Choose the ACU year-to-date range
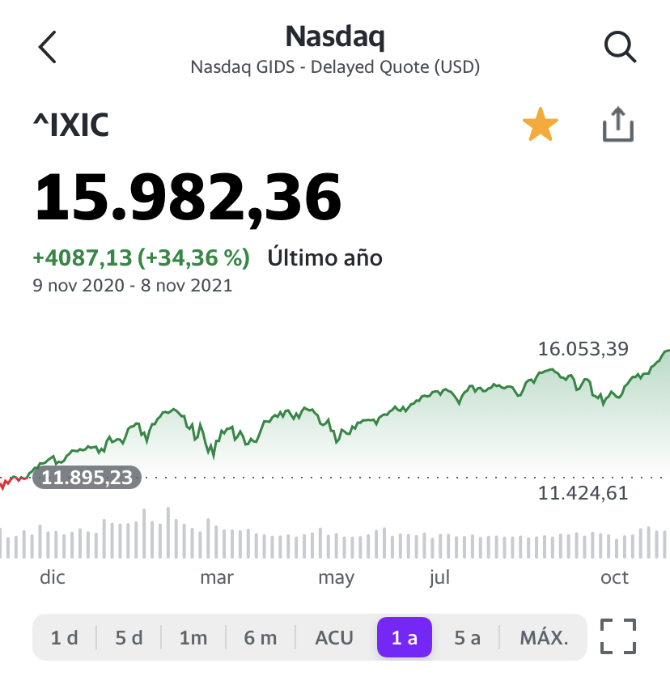670x689 pixels. (334, 638)
